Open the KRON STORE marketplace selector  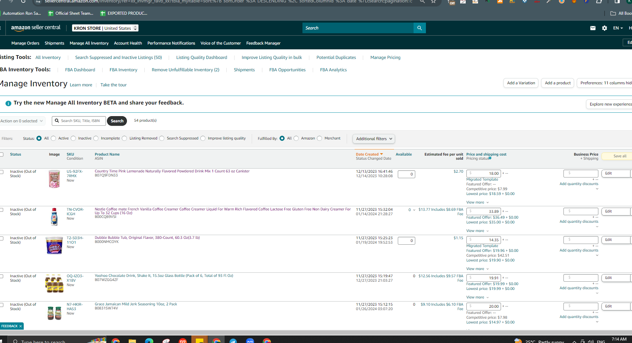click(105, 28)
